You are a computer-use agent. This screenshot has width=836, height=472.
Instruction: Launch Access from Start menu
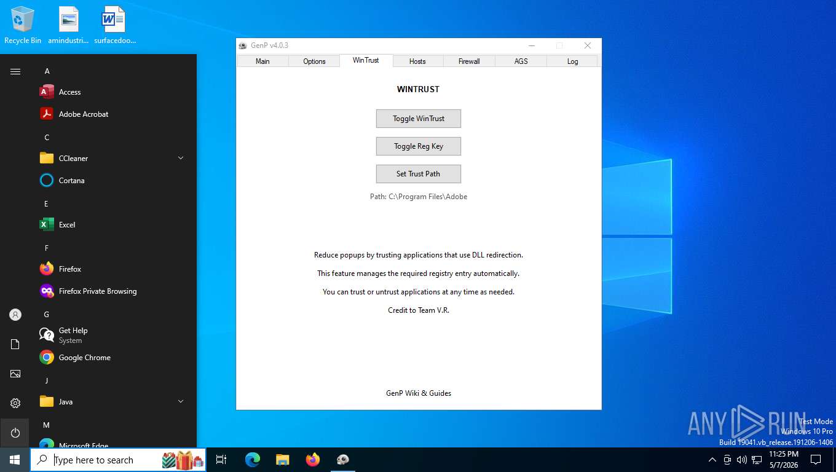tap(114, 92)
